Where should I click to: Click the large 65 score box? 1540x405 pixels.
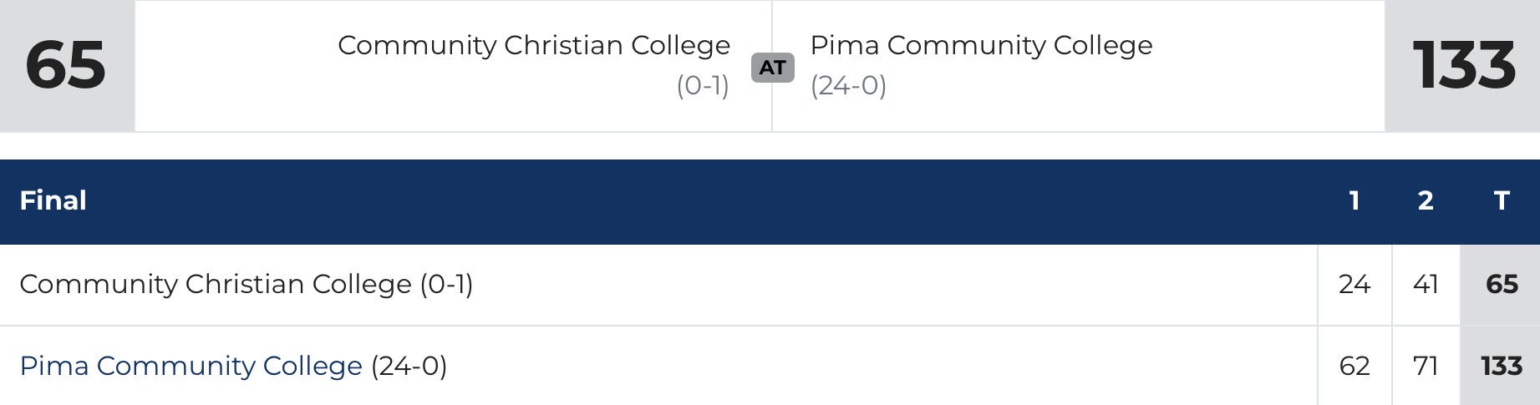[66, 65]
